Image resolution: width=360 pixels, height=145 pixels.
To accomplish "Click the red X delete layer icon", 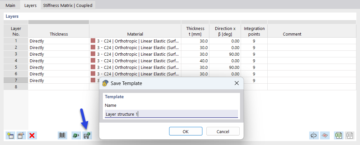I will coord(32,135).
